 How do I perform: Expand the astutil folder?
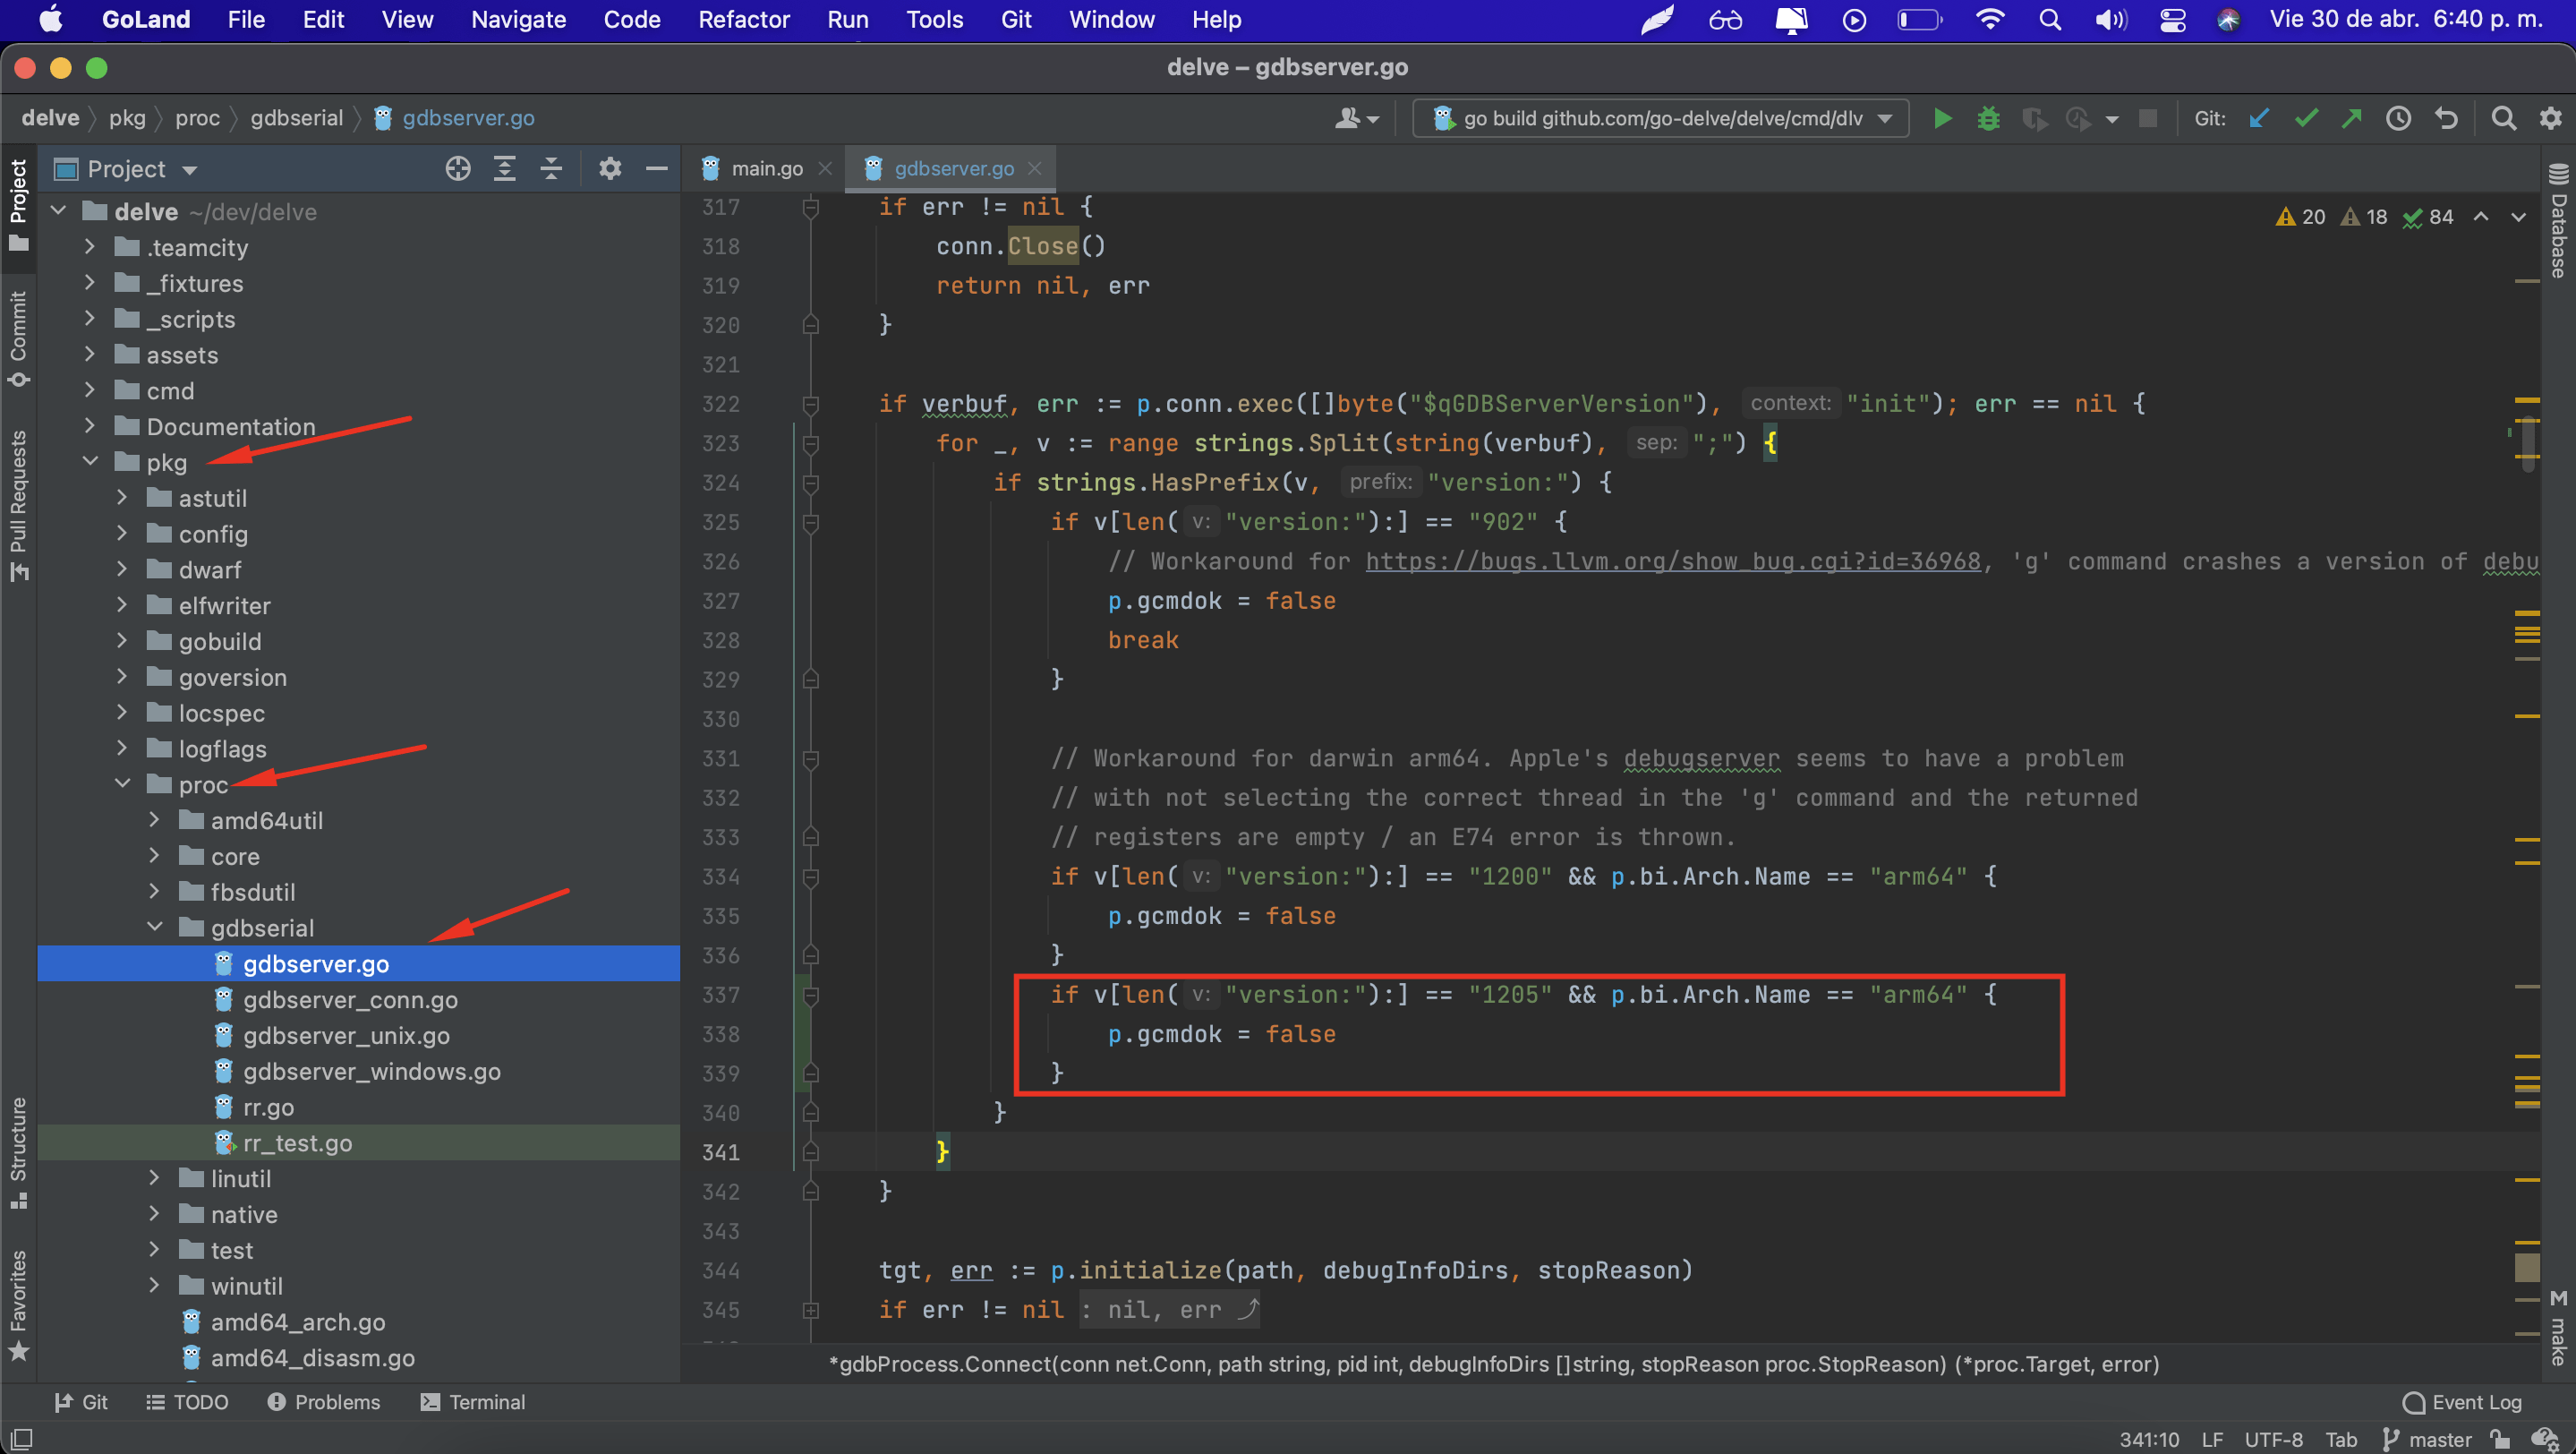point(122,497)
